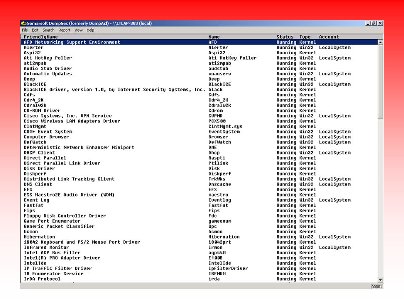Click the Account column header
The height and width of the screenshot is (303, 404).
click(x=329, y=37)
